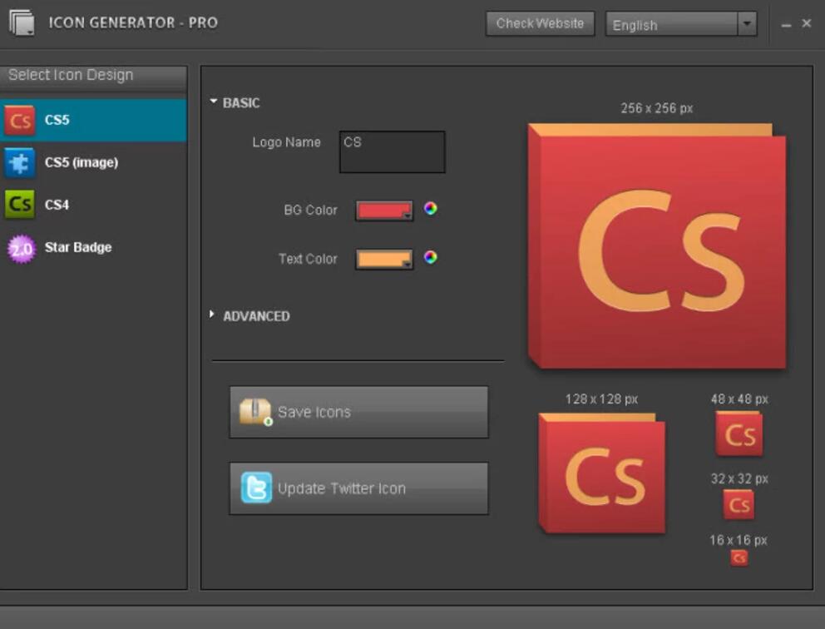The width and height of the screenshot is (825, 629).
Task: Select the red CS5 design icon
Action: click(x=19, y=121)
